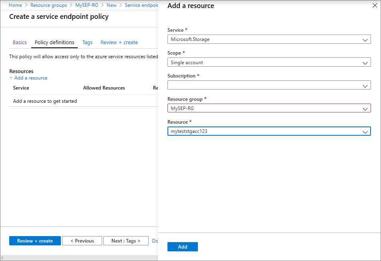Image resolution: width=381 pixels, height=261 pixels.
Task: Click the Previous navigation button
Action: click(82, 241)
